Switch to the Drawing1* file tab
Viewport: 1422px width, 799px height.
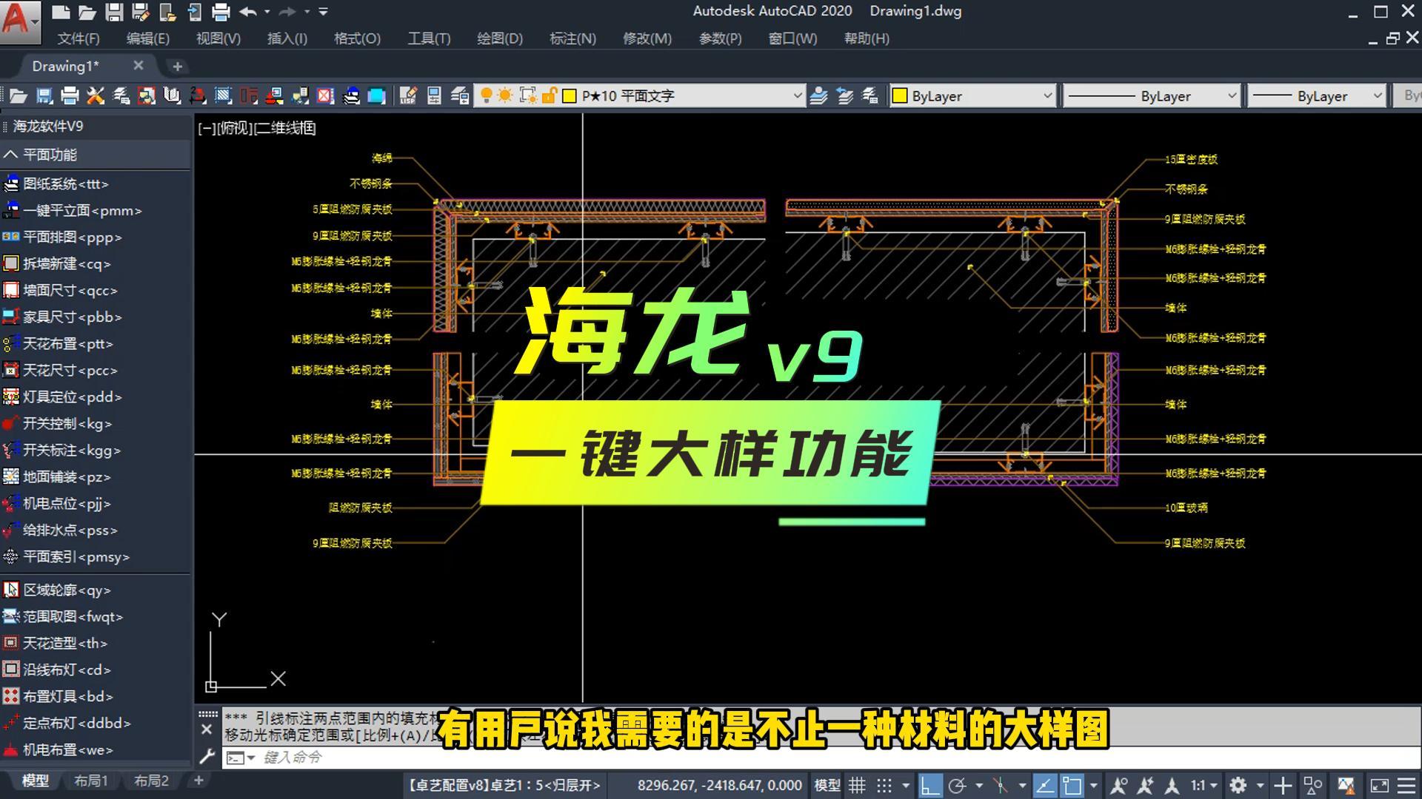65,66
